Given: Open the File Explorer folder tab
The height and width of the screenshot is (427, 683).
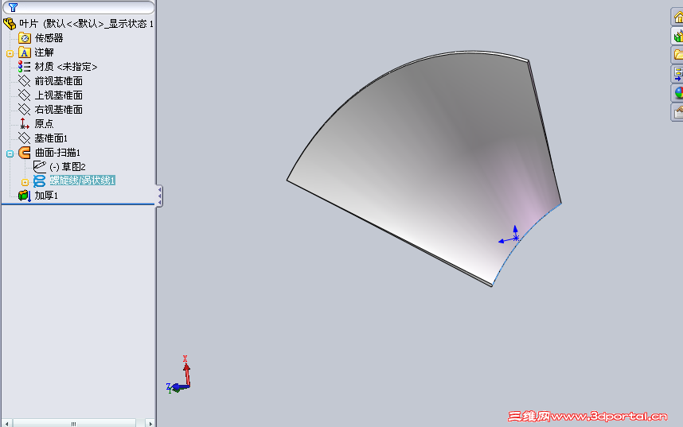Looking at the screenshot, I should click(x=677, y=56).
